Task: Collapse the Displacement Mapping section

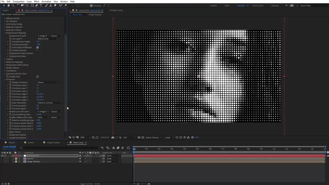Action: [5, 33]
